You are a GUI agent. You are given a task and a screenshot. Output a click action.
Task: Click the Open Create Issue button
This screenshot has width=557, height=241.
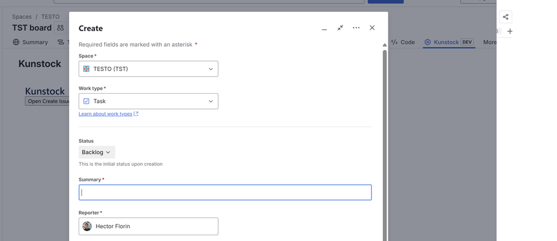pyautogui.click(x=47, y=101)
